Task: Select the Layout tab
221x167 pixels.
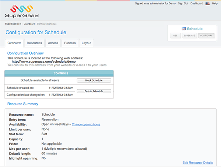Action: (x=86, y=43)
